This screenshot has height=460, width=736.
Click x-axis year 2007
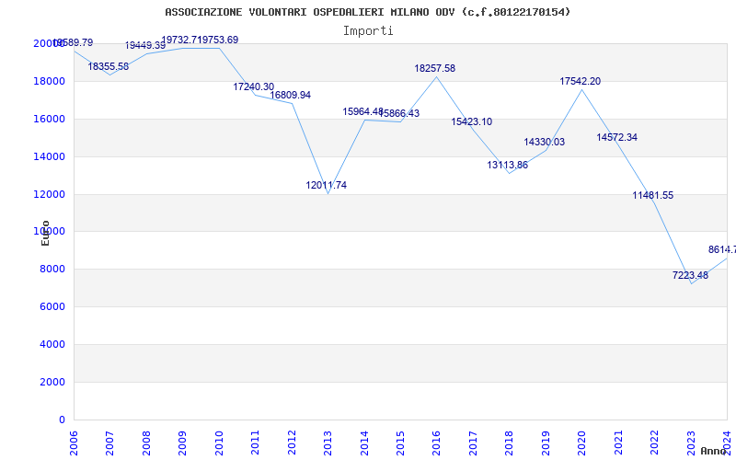tap(109, 443)
